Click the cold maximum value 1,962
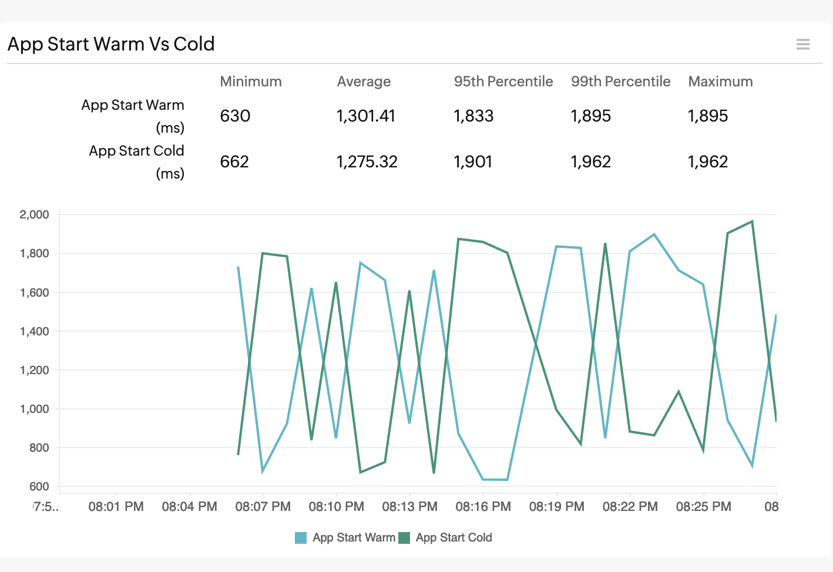The image size is (833, 572). [x=709, y=161]
